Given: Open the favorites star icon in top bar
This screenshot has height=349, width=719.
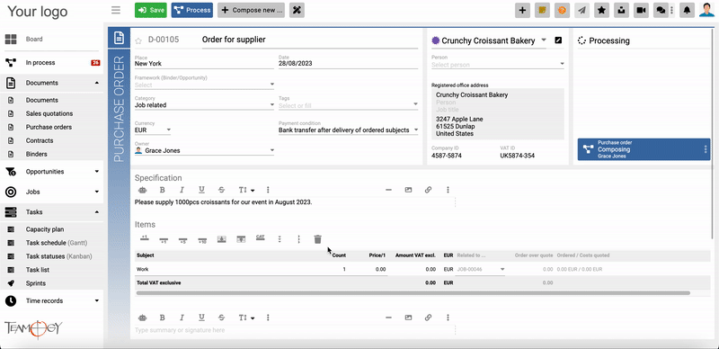Looking at the screenshot, I should tap(601, 10).
